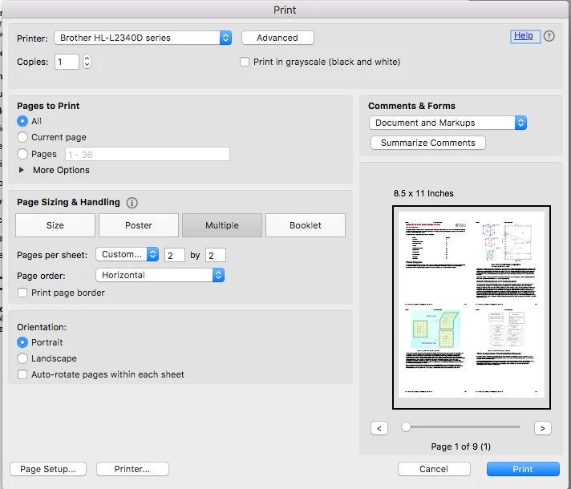The width and height of the screenshot is (571, 489).
Task: Enable Print in grayscale checkbox
Action: click(245, 62)
